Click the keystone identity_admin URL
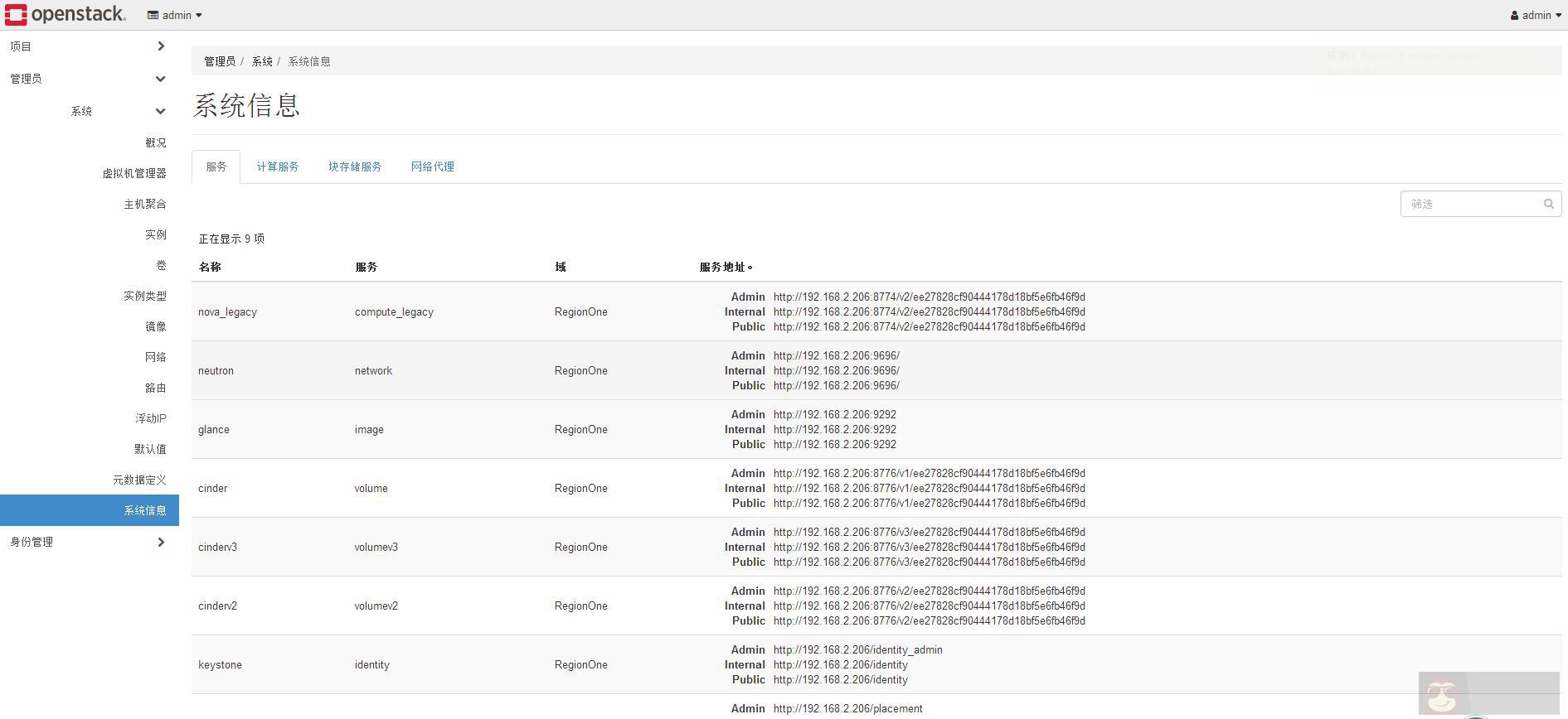The height and width of the screenshot is (719, 1568). pyautogui.click(x=858, y=650)
